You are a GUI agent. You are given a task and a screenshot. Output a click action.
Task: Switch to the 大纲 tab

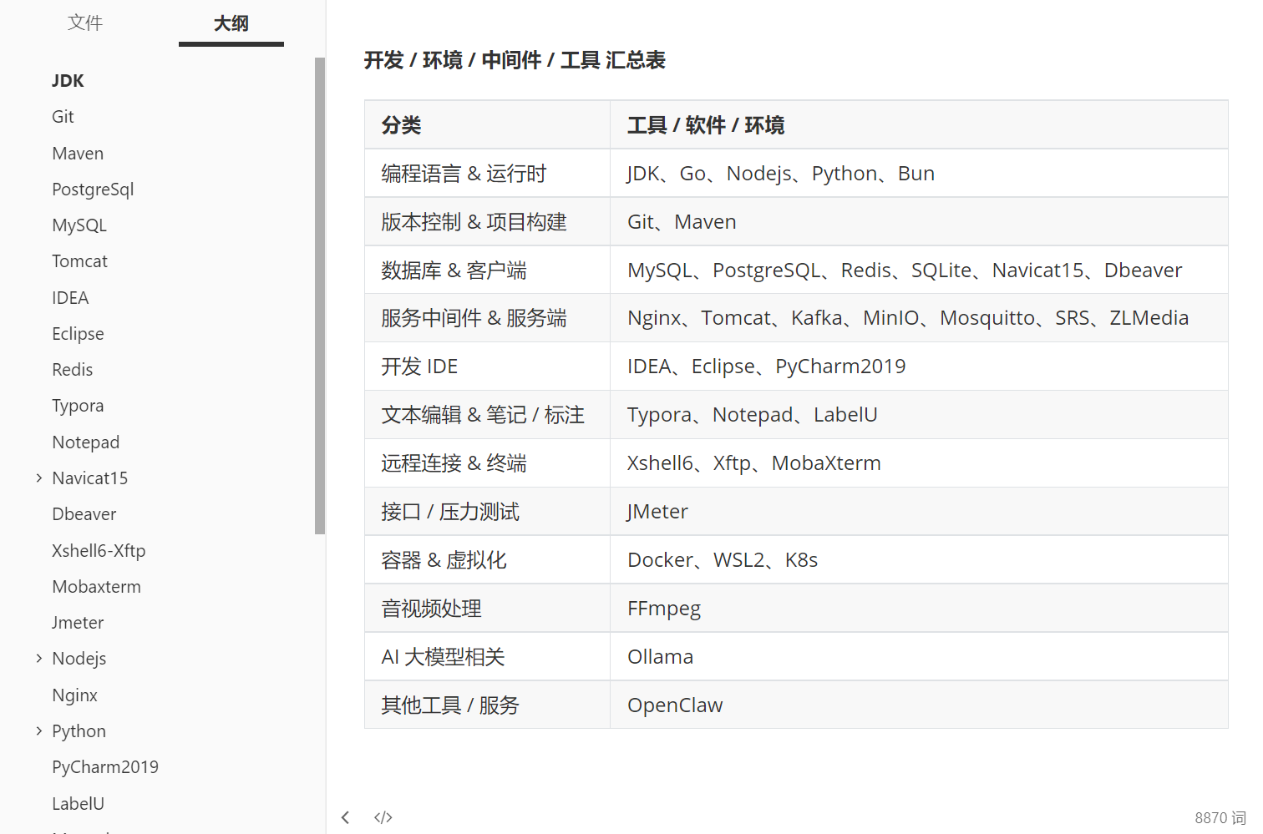(231, 23)
